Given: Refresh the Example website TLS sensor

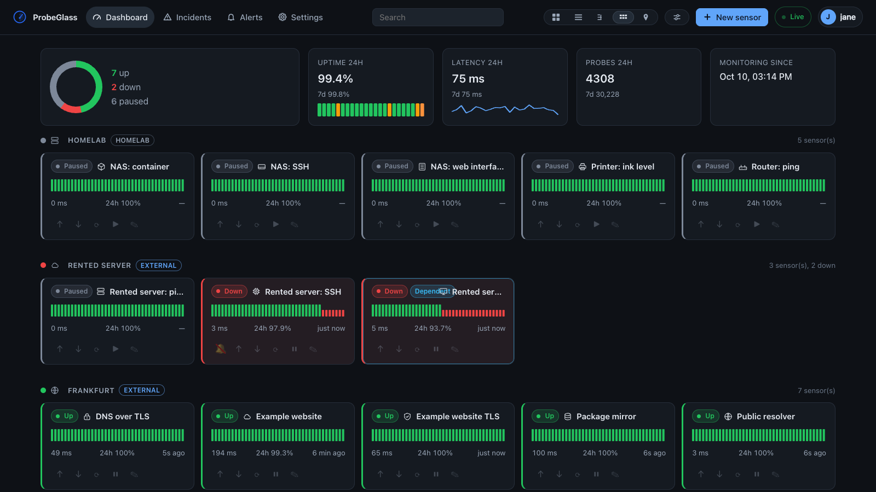Looking at the screenshot, I should click(417, 474).
